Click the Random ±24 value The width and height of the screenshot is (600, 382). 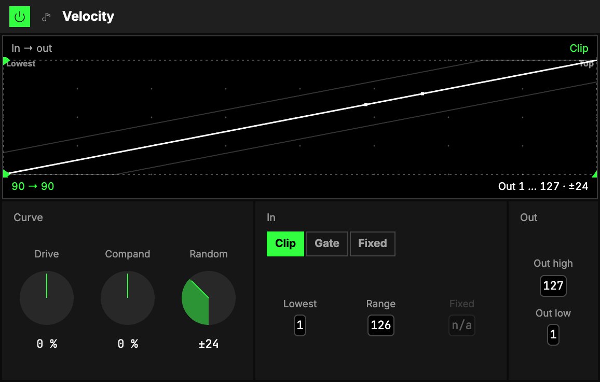pos(209,344)
